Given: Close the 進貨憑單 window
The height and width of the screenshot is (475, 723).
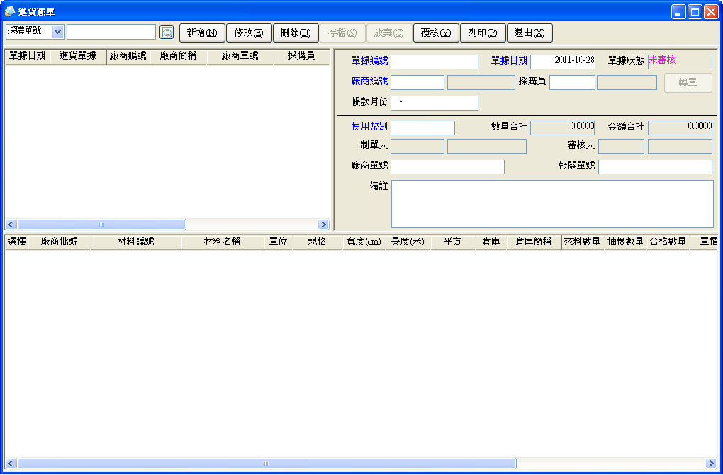Looking at the screenshot, I should click(711, 11).
